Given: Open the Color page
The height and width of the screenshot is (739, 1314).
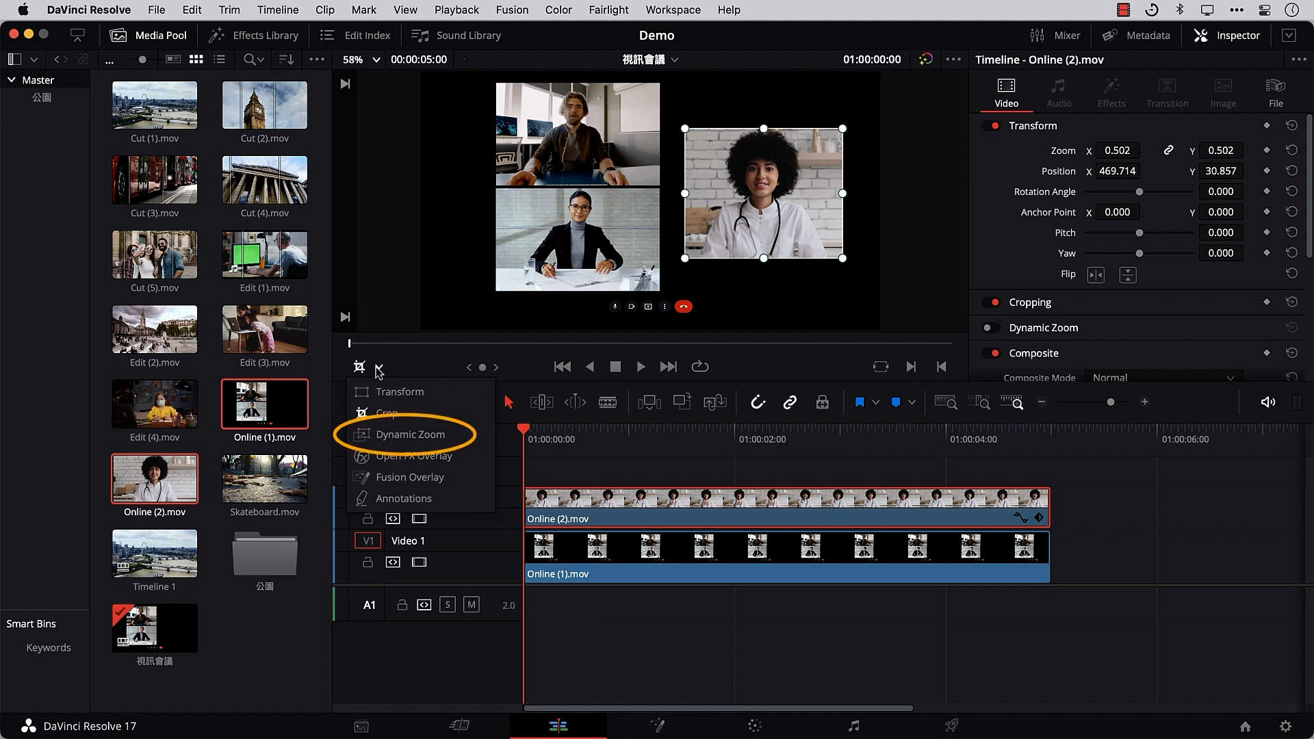Looking at the screenshot, I should [x=755, y=725].
